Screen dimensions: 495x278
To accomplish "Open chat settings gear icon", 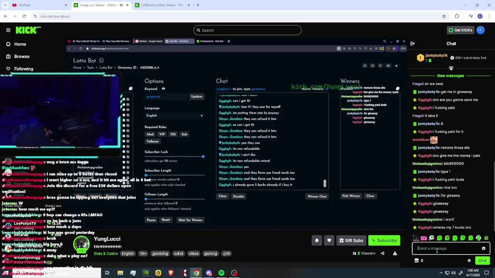I will click(469, 261).
